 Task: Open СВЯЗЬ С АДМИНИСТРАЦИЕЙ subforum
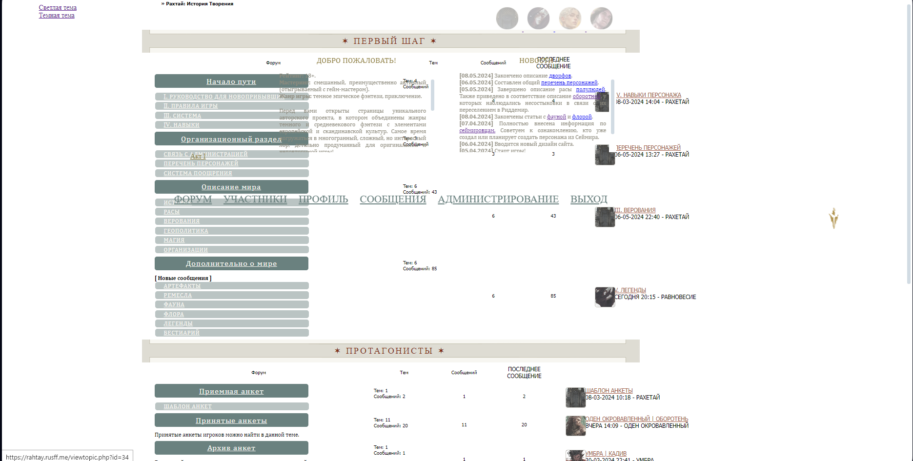(x=205, y=154)
